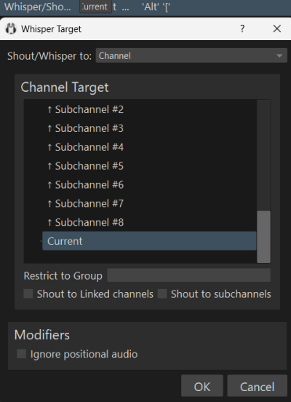This screenshot has width=291, height=402.
Task: Click the dropdown arrow of Shout/Whisper combo
Action: [x=279, y=55]
